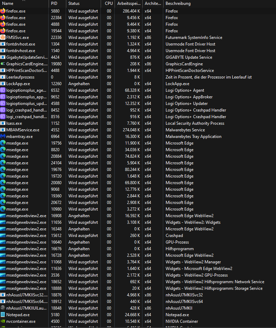This screenshot has width=276, height=328.
Task: Click the 274.048 K memory value
Action: (x=132, y=130)
